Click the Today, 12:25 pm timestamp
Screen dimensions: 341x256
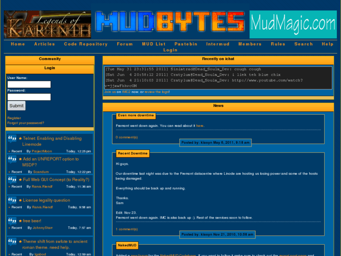coord(78,151)
